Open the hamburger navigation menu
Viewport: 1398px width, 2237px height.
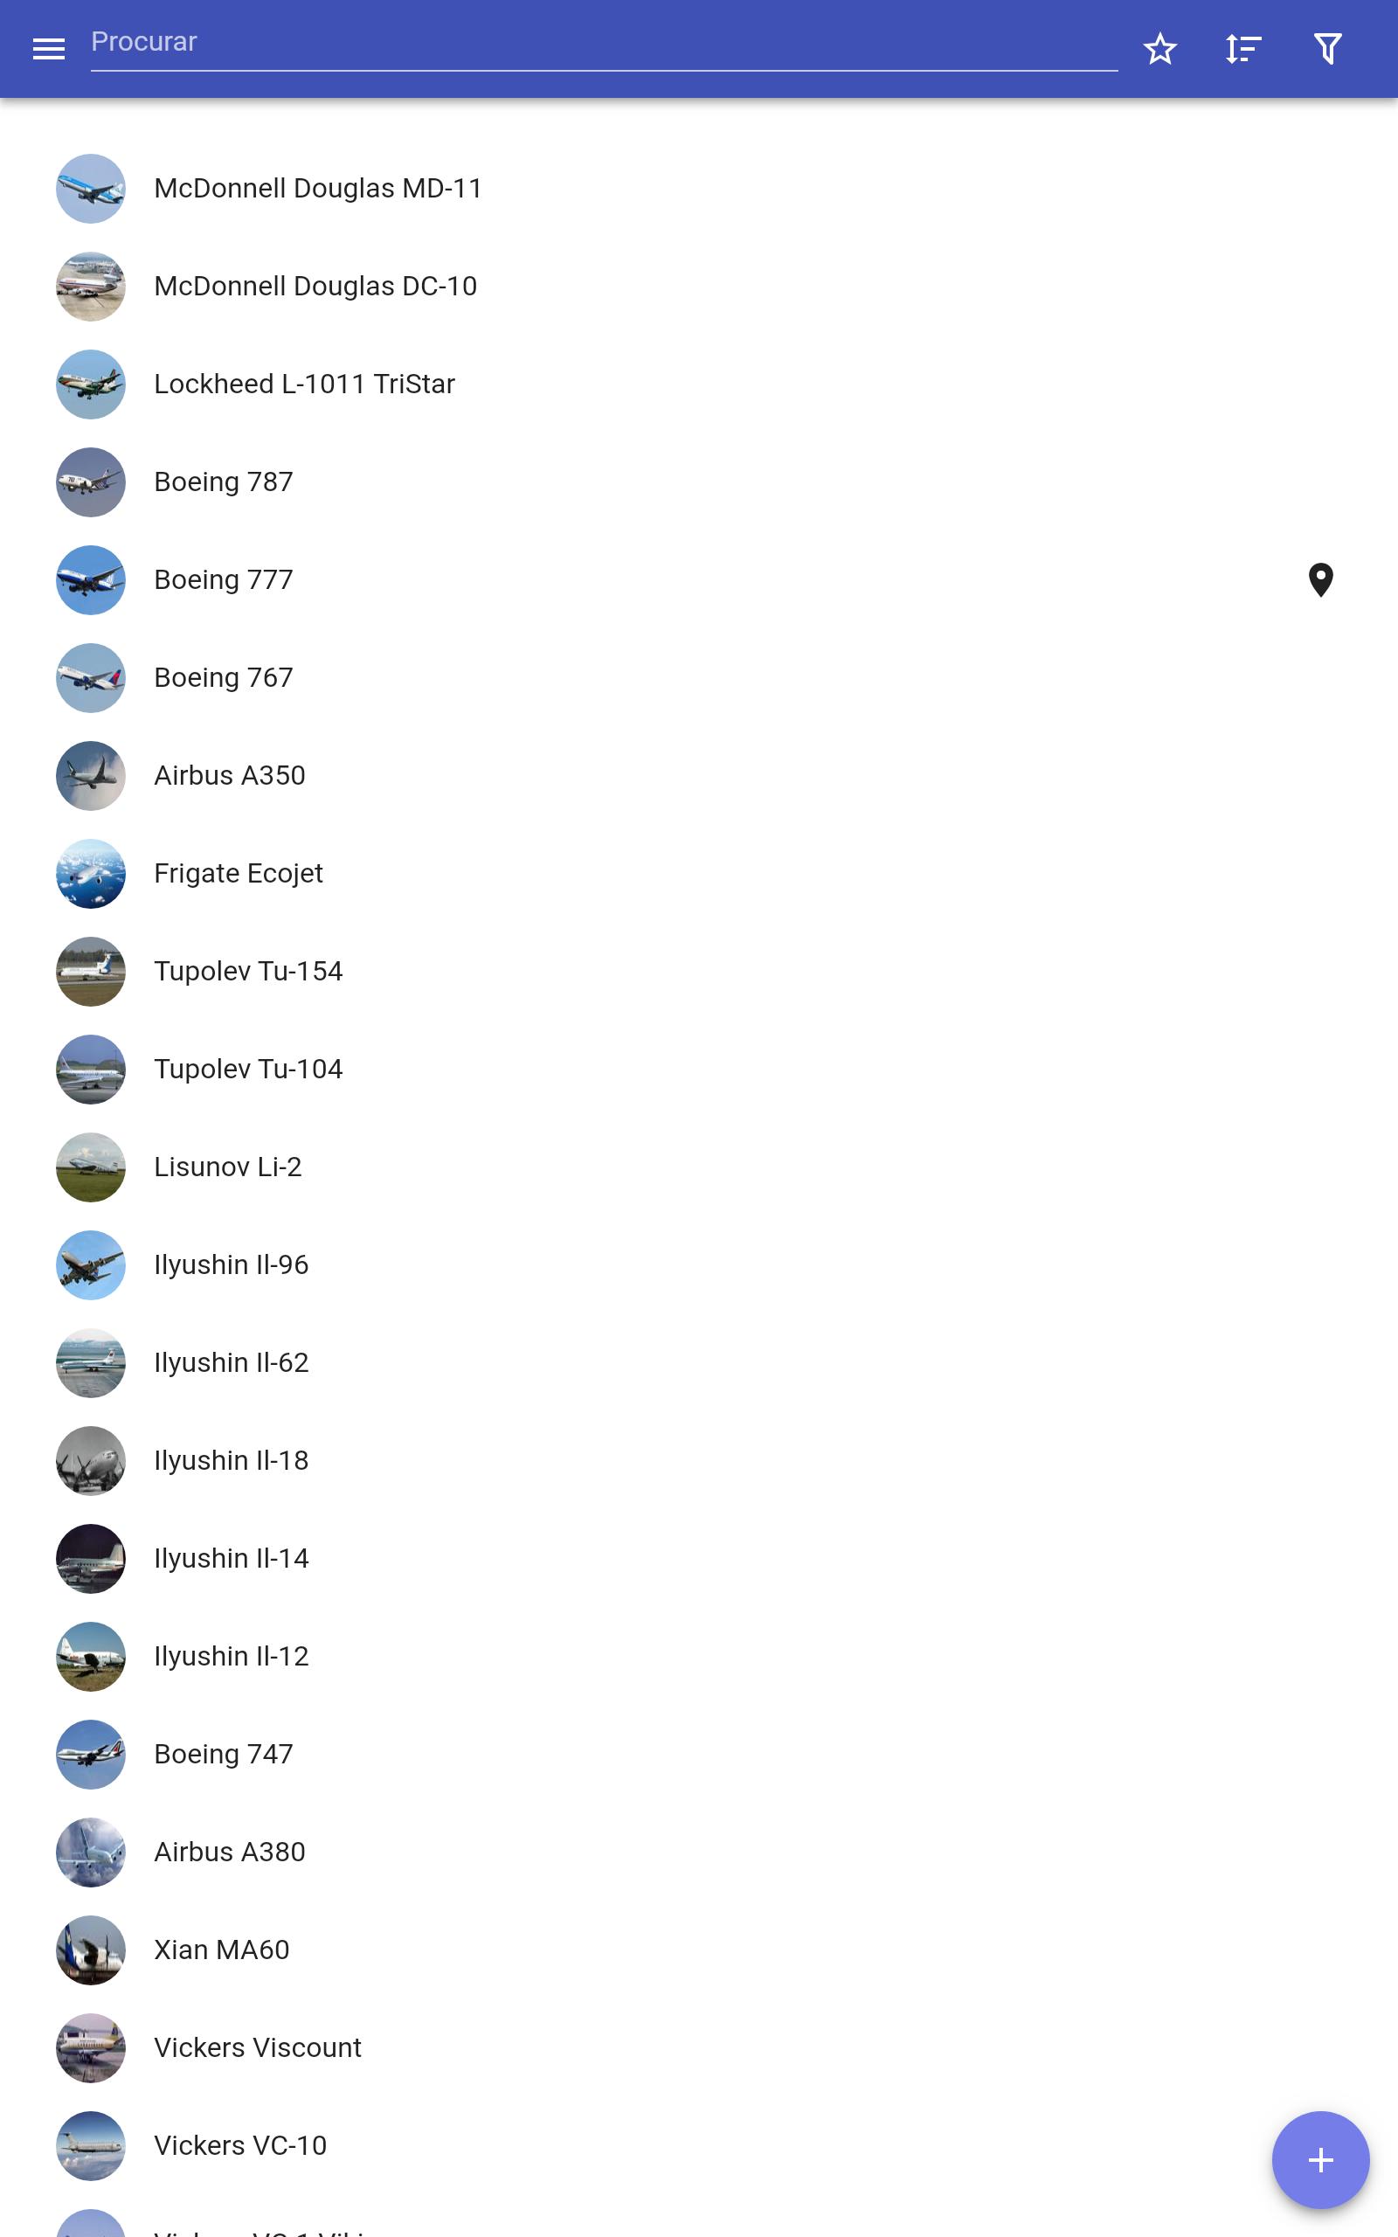coord(48,49)
